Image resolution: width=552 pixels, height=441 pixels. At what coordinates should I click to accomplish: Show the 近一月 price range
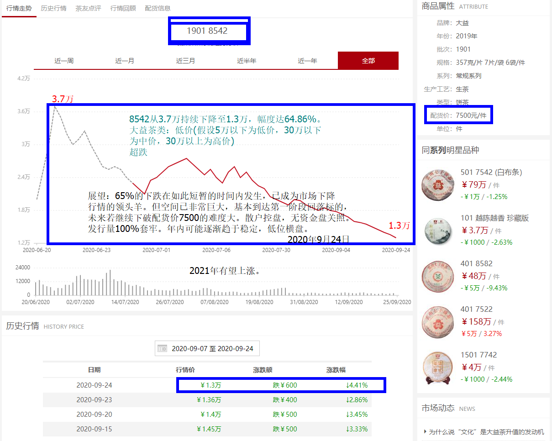pyautogui.click(x=125, y=61)
